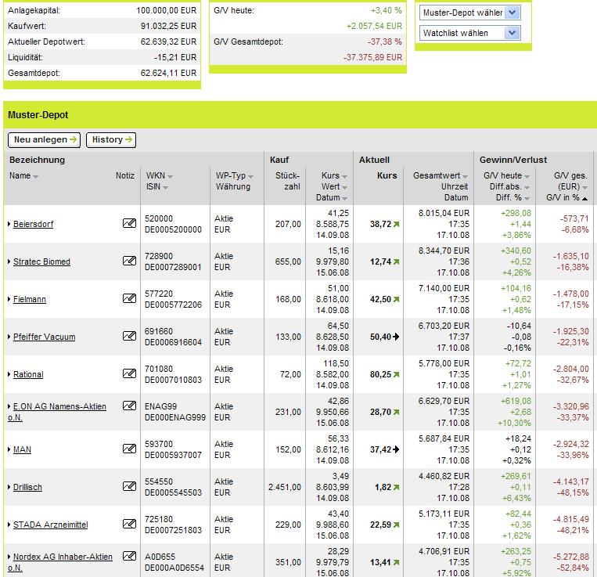The image size is (597, 577).
Task: Click the Neu anlegen button
Action: [x=44, y=140]
